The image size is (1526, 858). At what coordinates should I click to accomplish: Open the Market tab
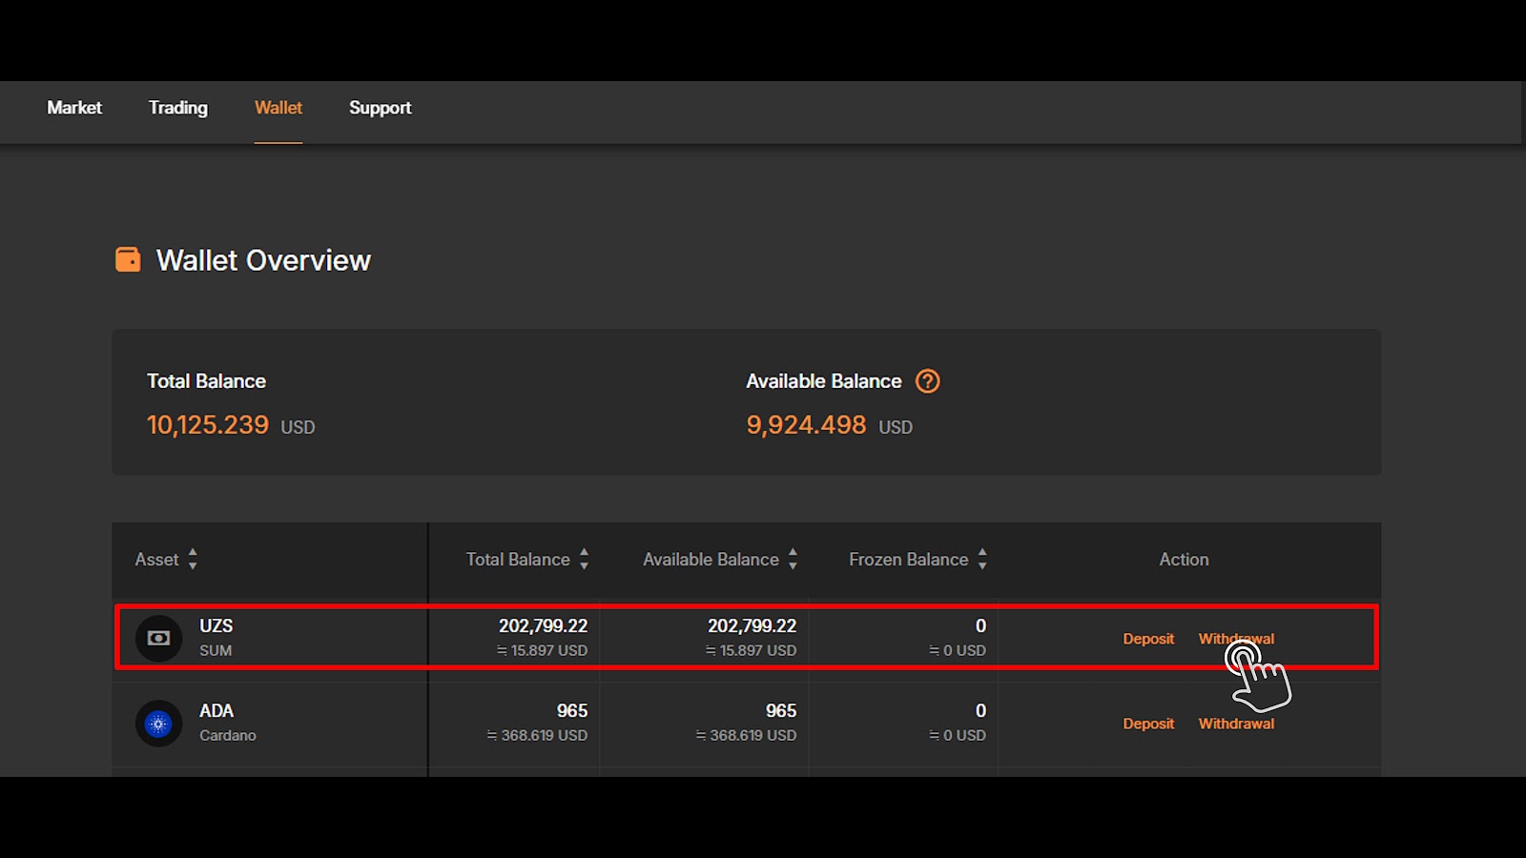[x=74, y=108]
